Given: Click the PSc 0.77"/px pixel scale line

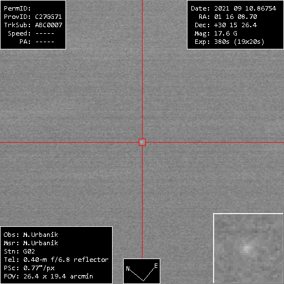Looking at the screenshot, I should (x=29, y=268).
